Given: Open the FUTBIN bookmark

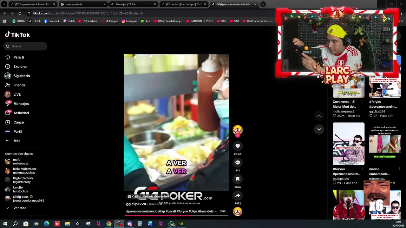Looking at the screenshot, I should 19,21.
